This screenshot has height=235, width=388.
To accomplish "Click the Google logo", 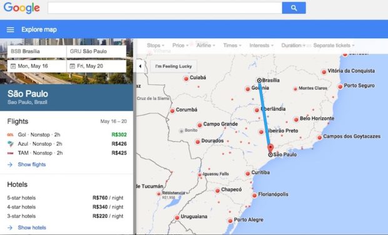I will click(22, 8).
